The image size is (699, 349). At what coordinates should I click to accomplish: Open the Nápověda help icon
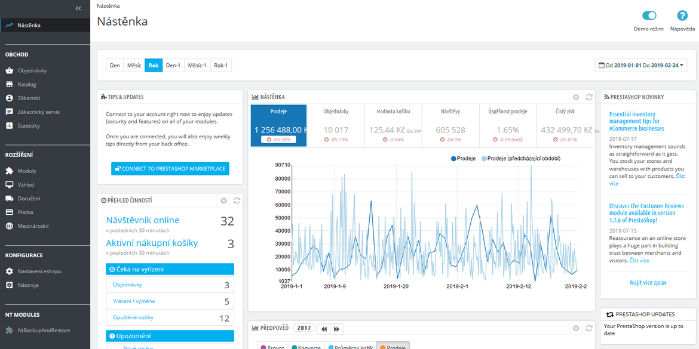[682, 16]
